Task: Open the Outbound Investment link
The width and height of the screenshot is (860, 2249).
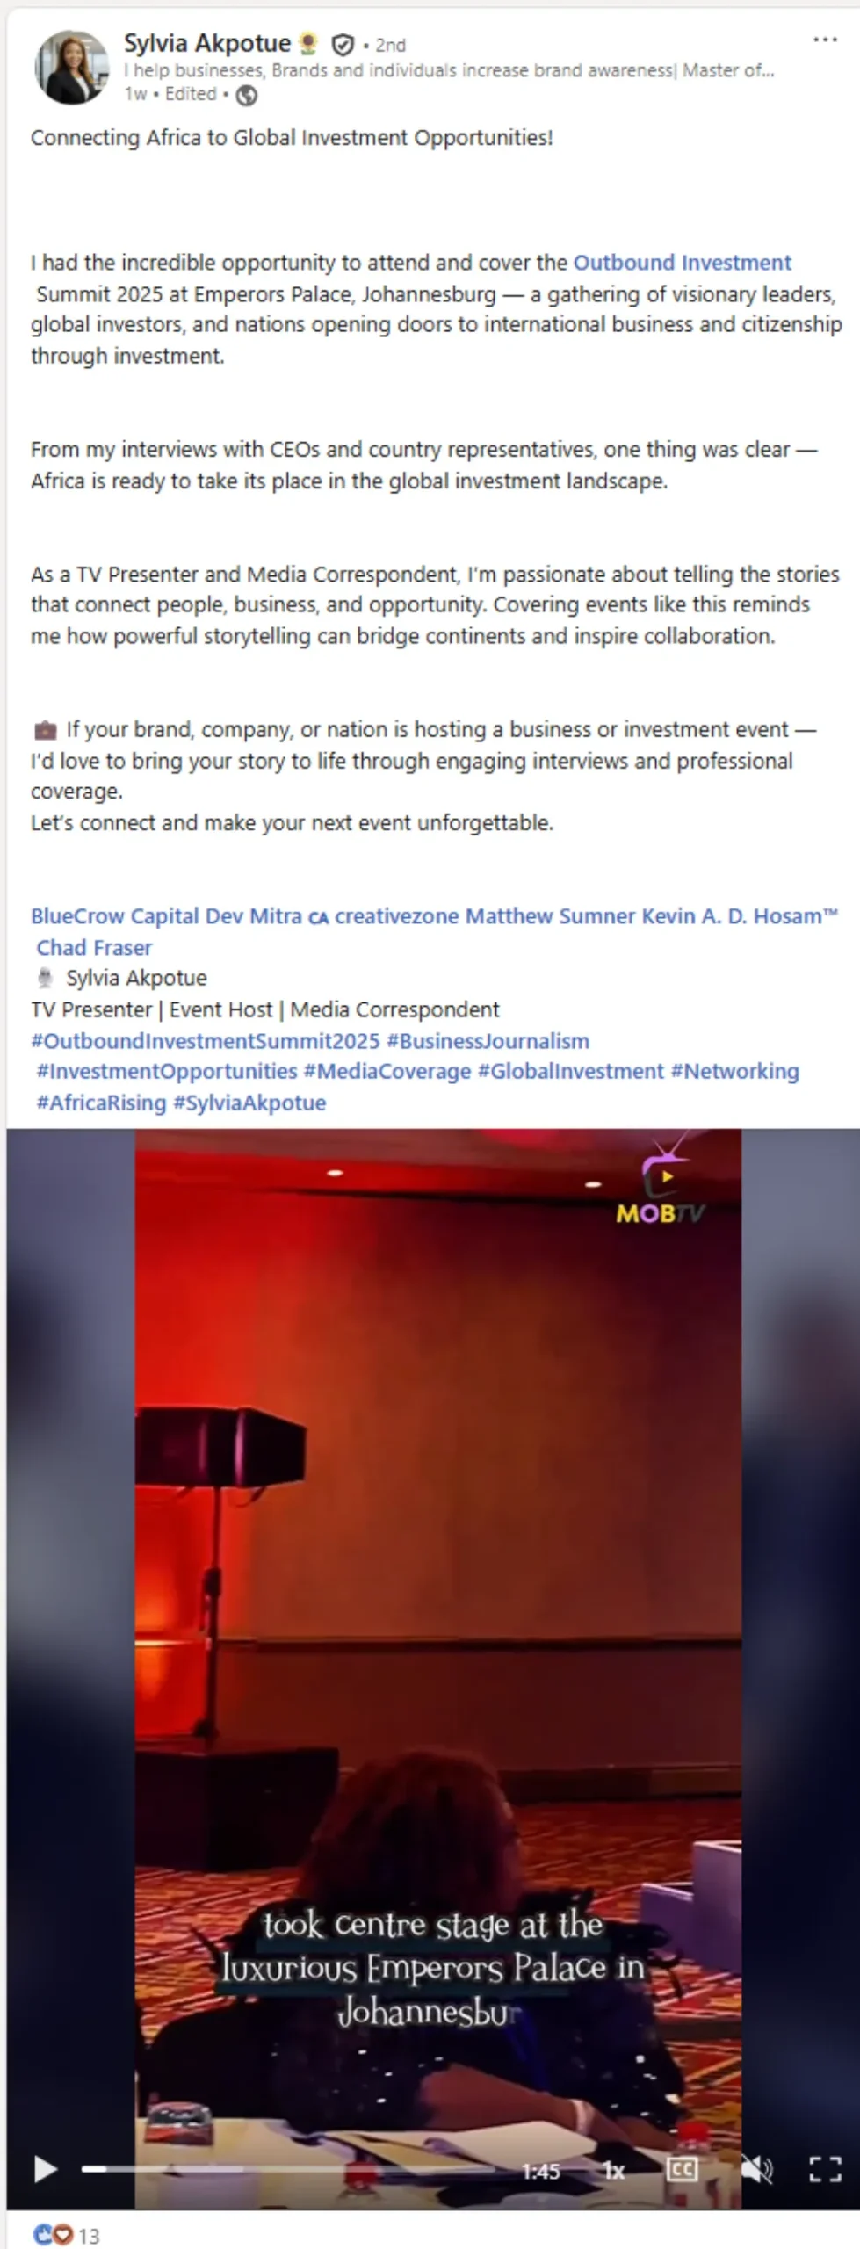Action: [683, 263]
